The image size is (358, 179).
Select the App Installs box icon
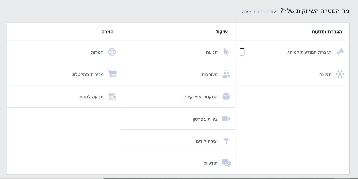click(226, 97)
